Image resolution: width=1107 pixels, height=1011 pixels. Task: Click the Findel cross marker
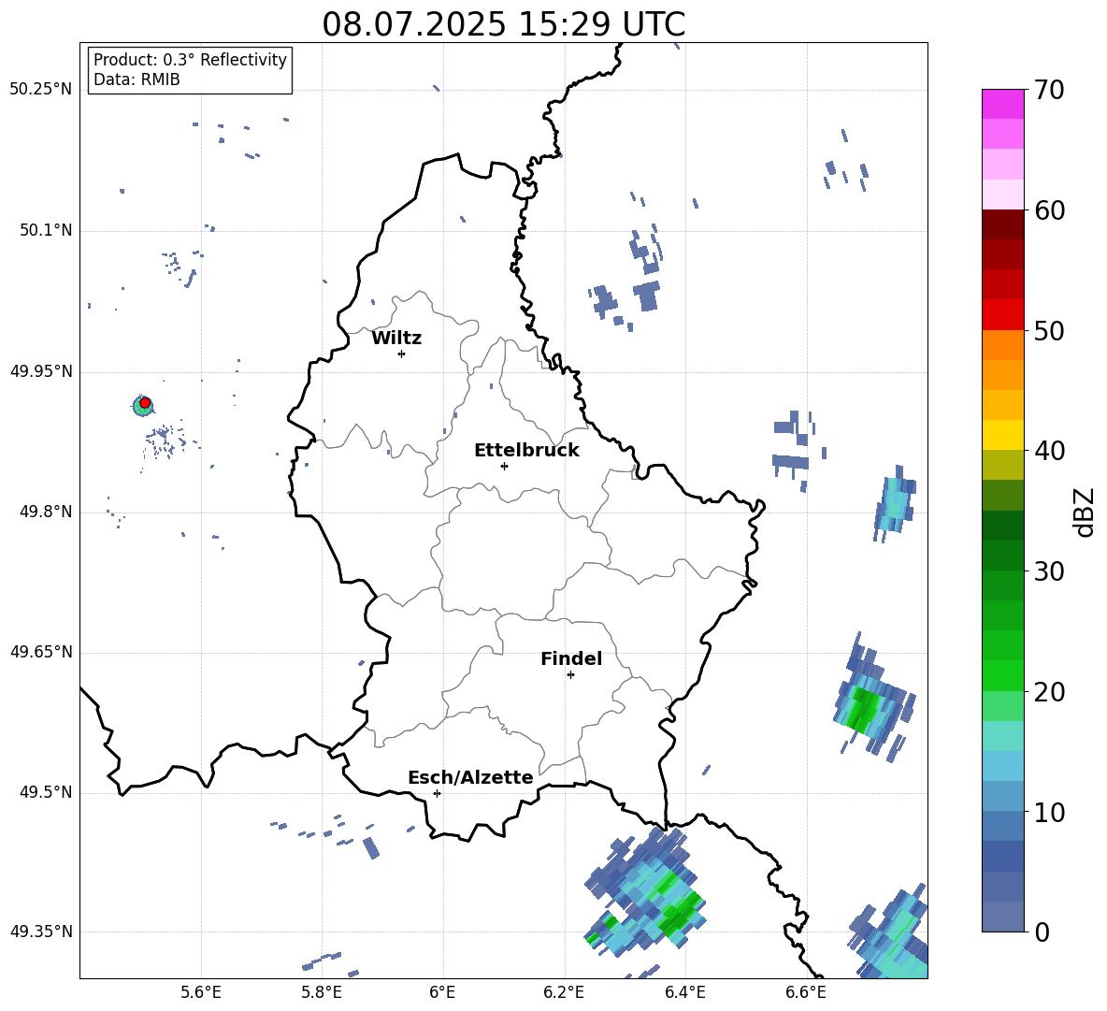pyautogui.click(x=570, y=675)
